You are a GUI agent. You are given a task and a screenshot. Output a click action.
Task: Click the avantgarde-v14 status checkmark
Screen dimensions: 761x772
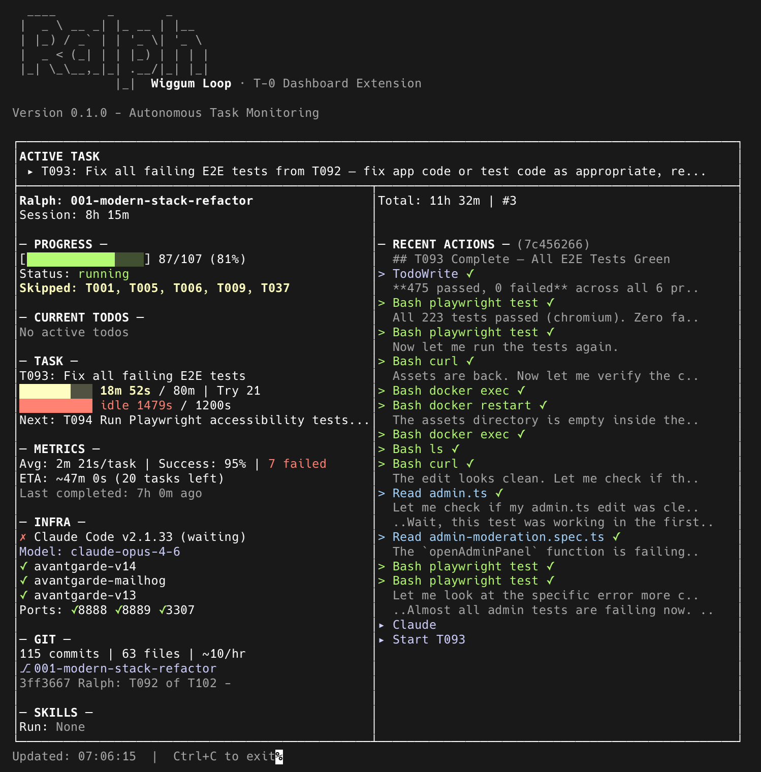23,566
